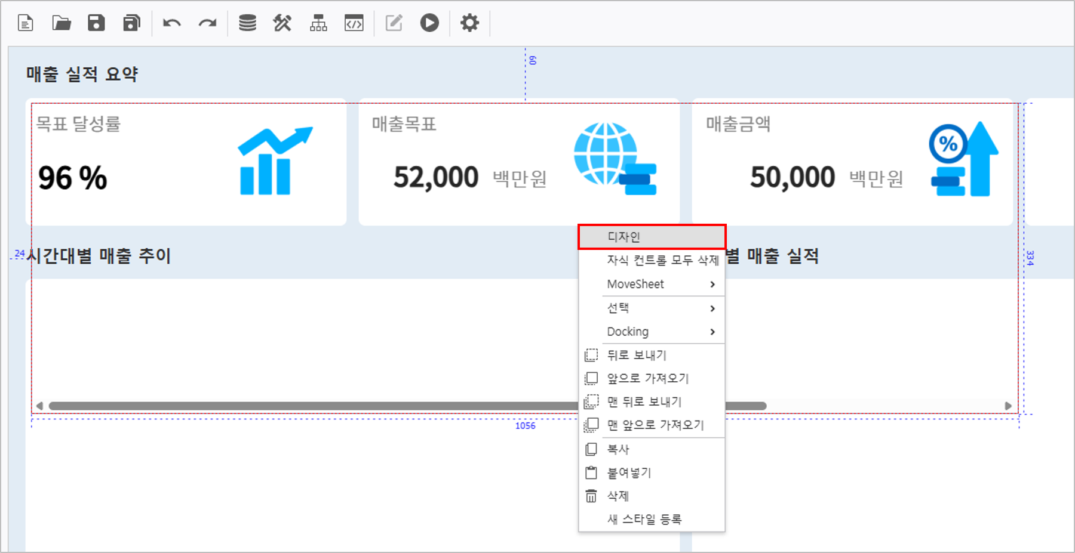Image resolution: width=1075 pixels, height=553 pixels.
Task: Select 디자인 from the context menu
Action: (x=652, y=237)
